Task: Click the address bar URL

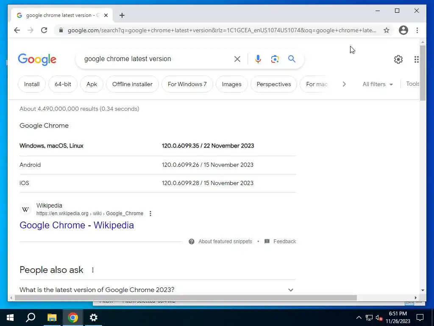Action: pos(222,30)
